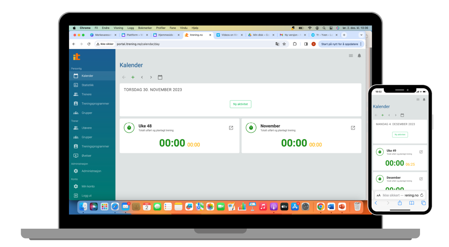Open Øvelser in the sidebar

coord(87,155)
